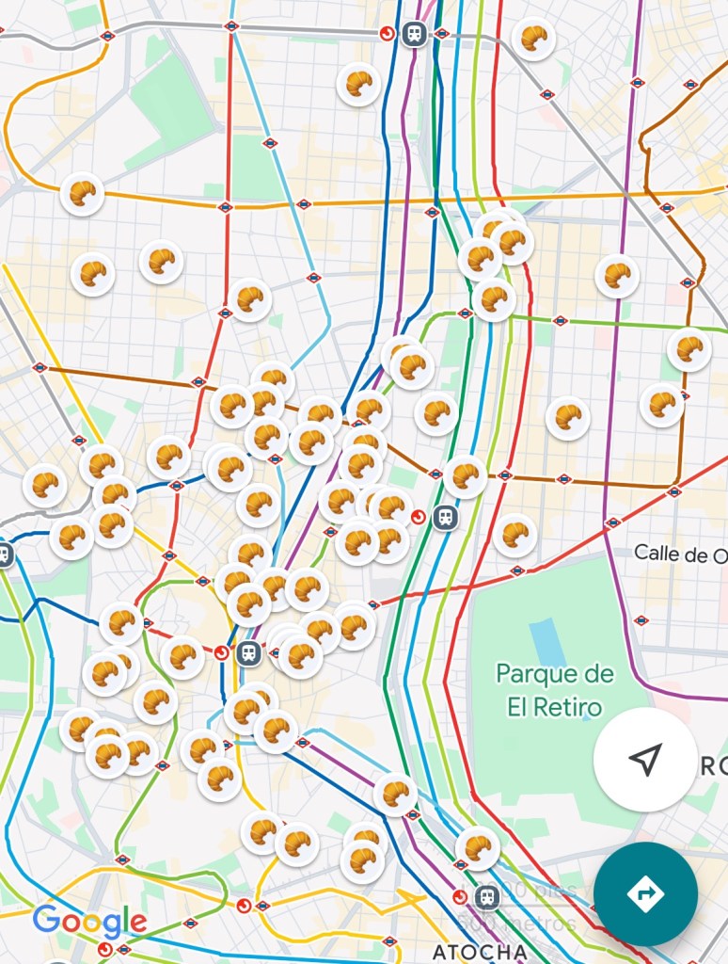Click the Google logo
728x964 pixels.
(x=89, y=921)
